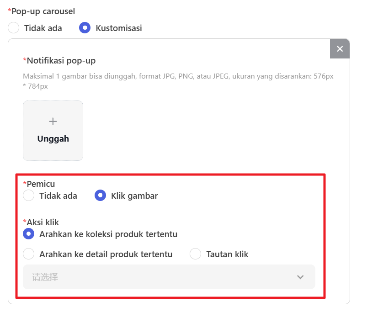Click the 'Pop-up carousel' heading
This screenshot has width=367, height=312.
(x=43, y=11)
